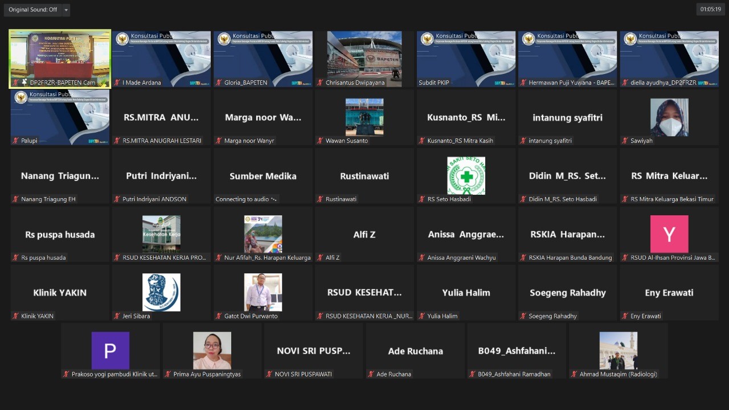Click the pin icon on DP2FRZR-BAPETEN Cam tile
This screenshot has height=410, width=729.
click(24, 83)
